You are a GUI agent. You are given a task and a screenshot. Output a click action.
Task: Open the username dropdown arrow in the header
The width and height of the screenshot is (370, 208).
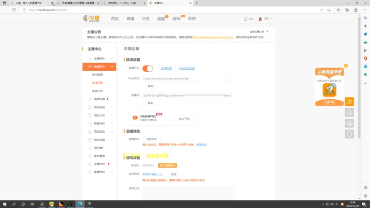pyautogui.click(x=271, y=18)
